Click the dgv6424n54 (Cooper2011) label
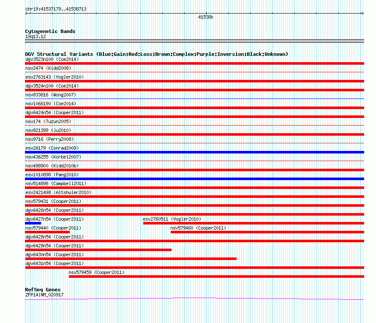 click(54, 112)
